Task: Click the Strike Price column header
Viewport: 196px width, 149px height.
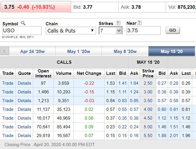Action: click(148, 73)
